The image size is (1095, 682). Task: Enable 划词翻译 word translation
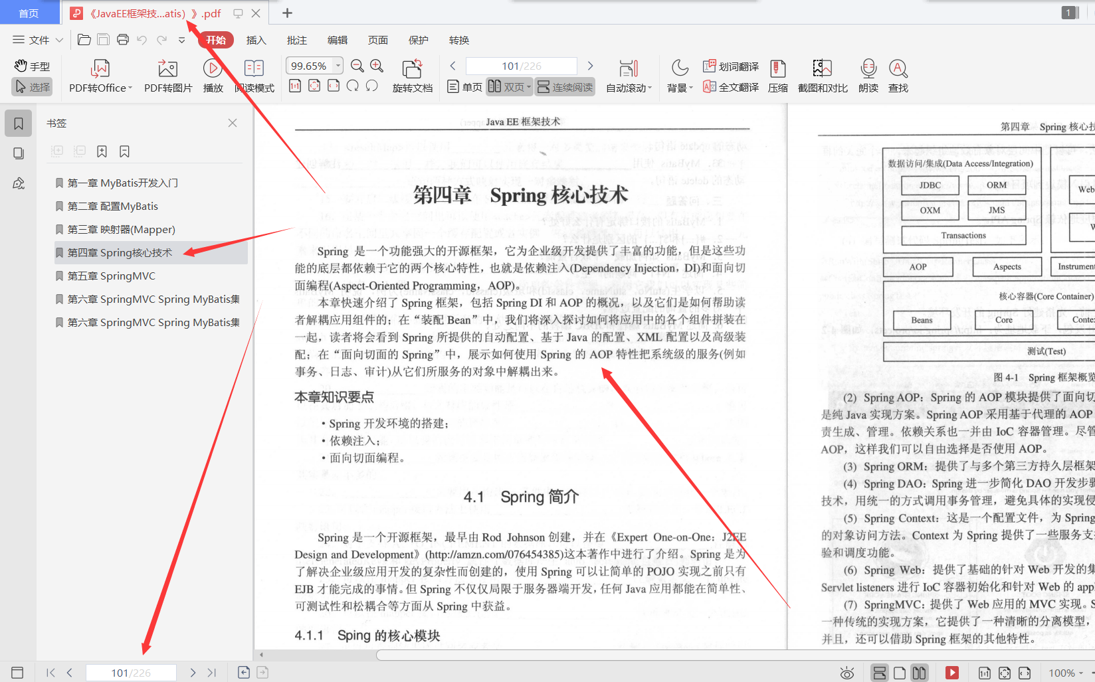(731, 66)
